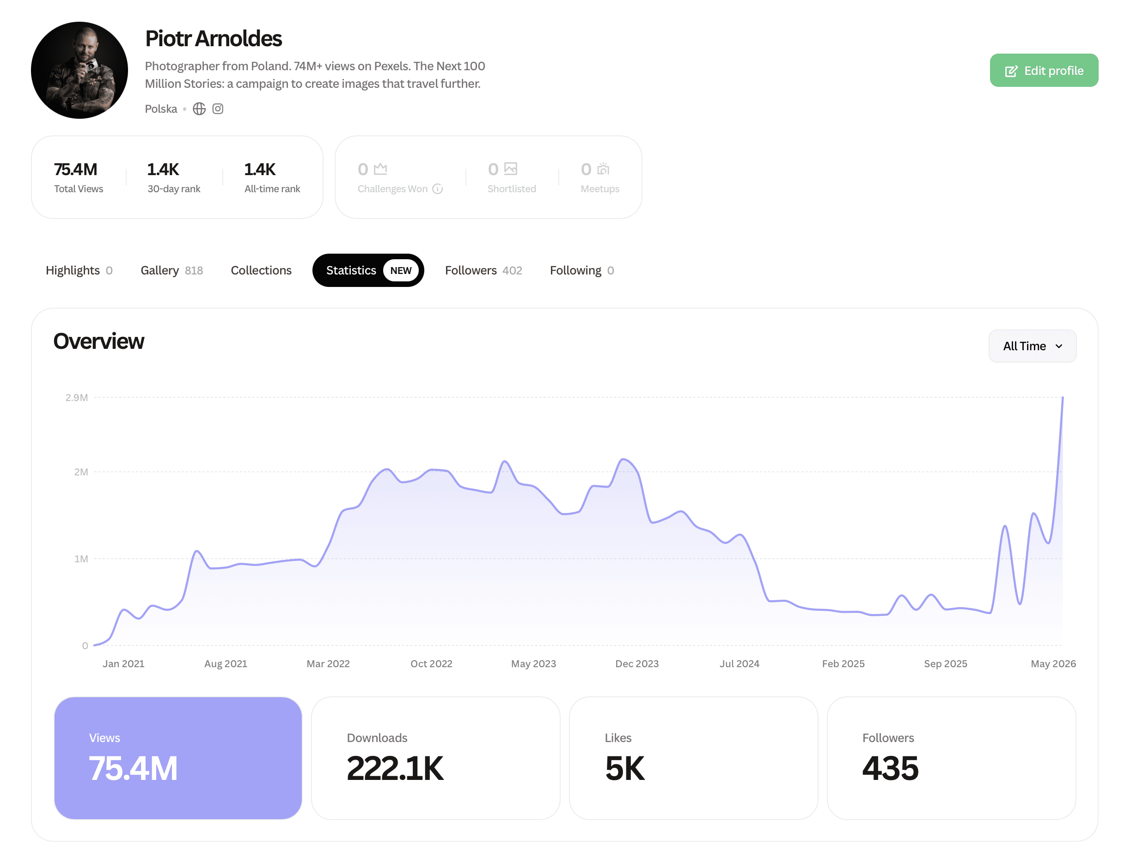Click the Meetups camera icon
This screenshot has height=852, width=1137.
click(x=604, y=169)
